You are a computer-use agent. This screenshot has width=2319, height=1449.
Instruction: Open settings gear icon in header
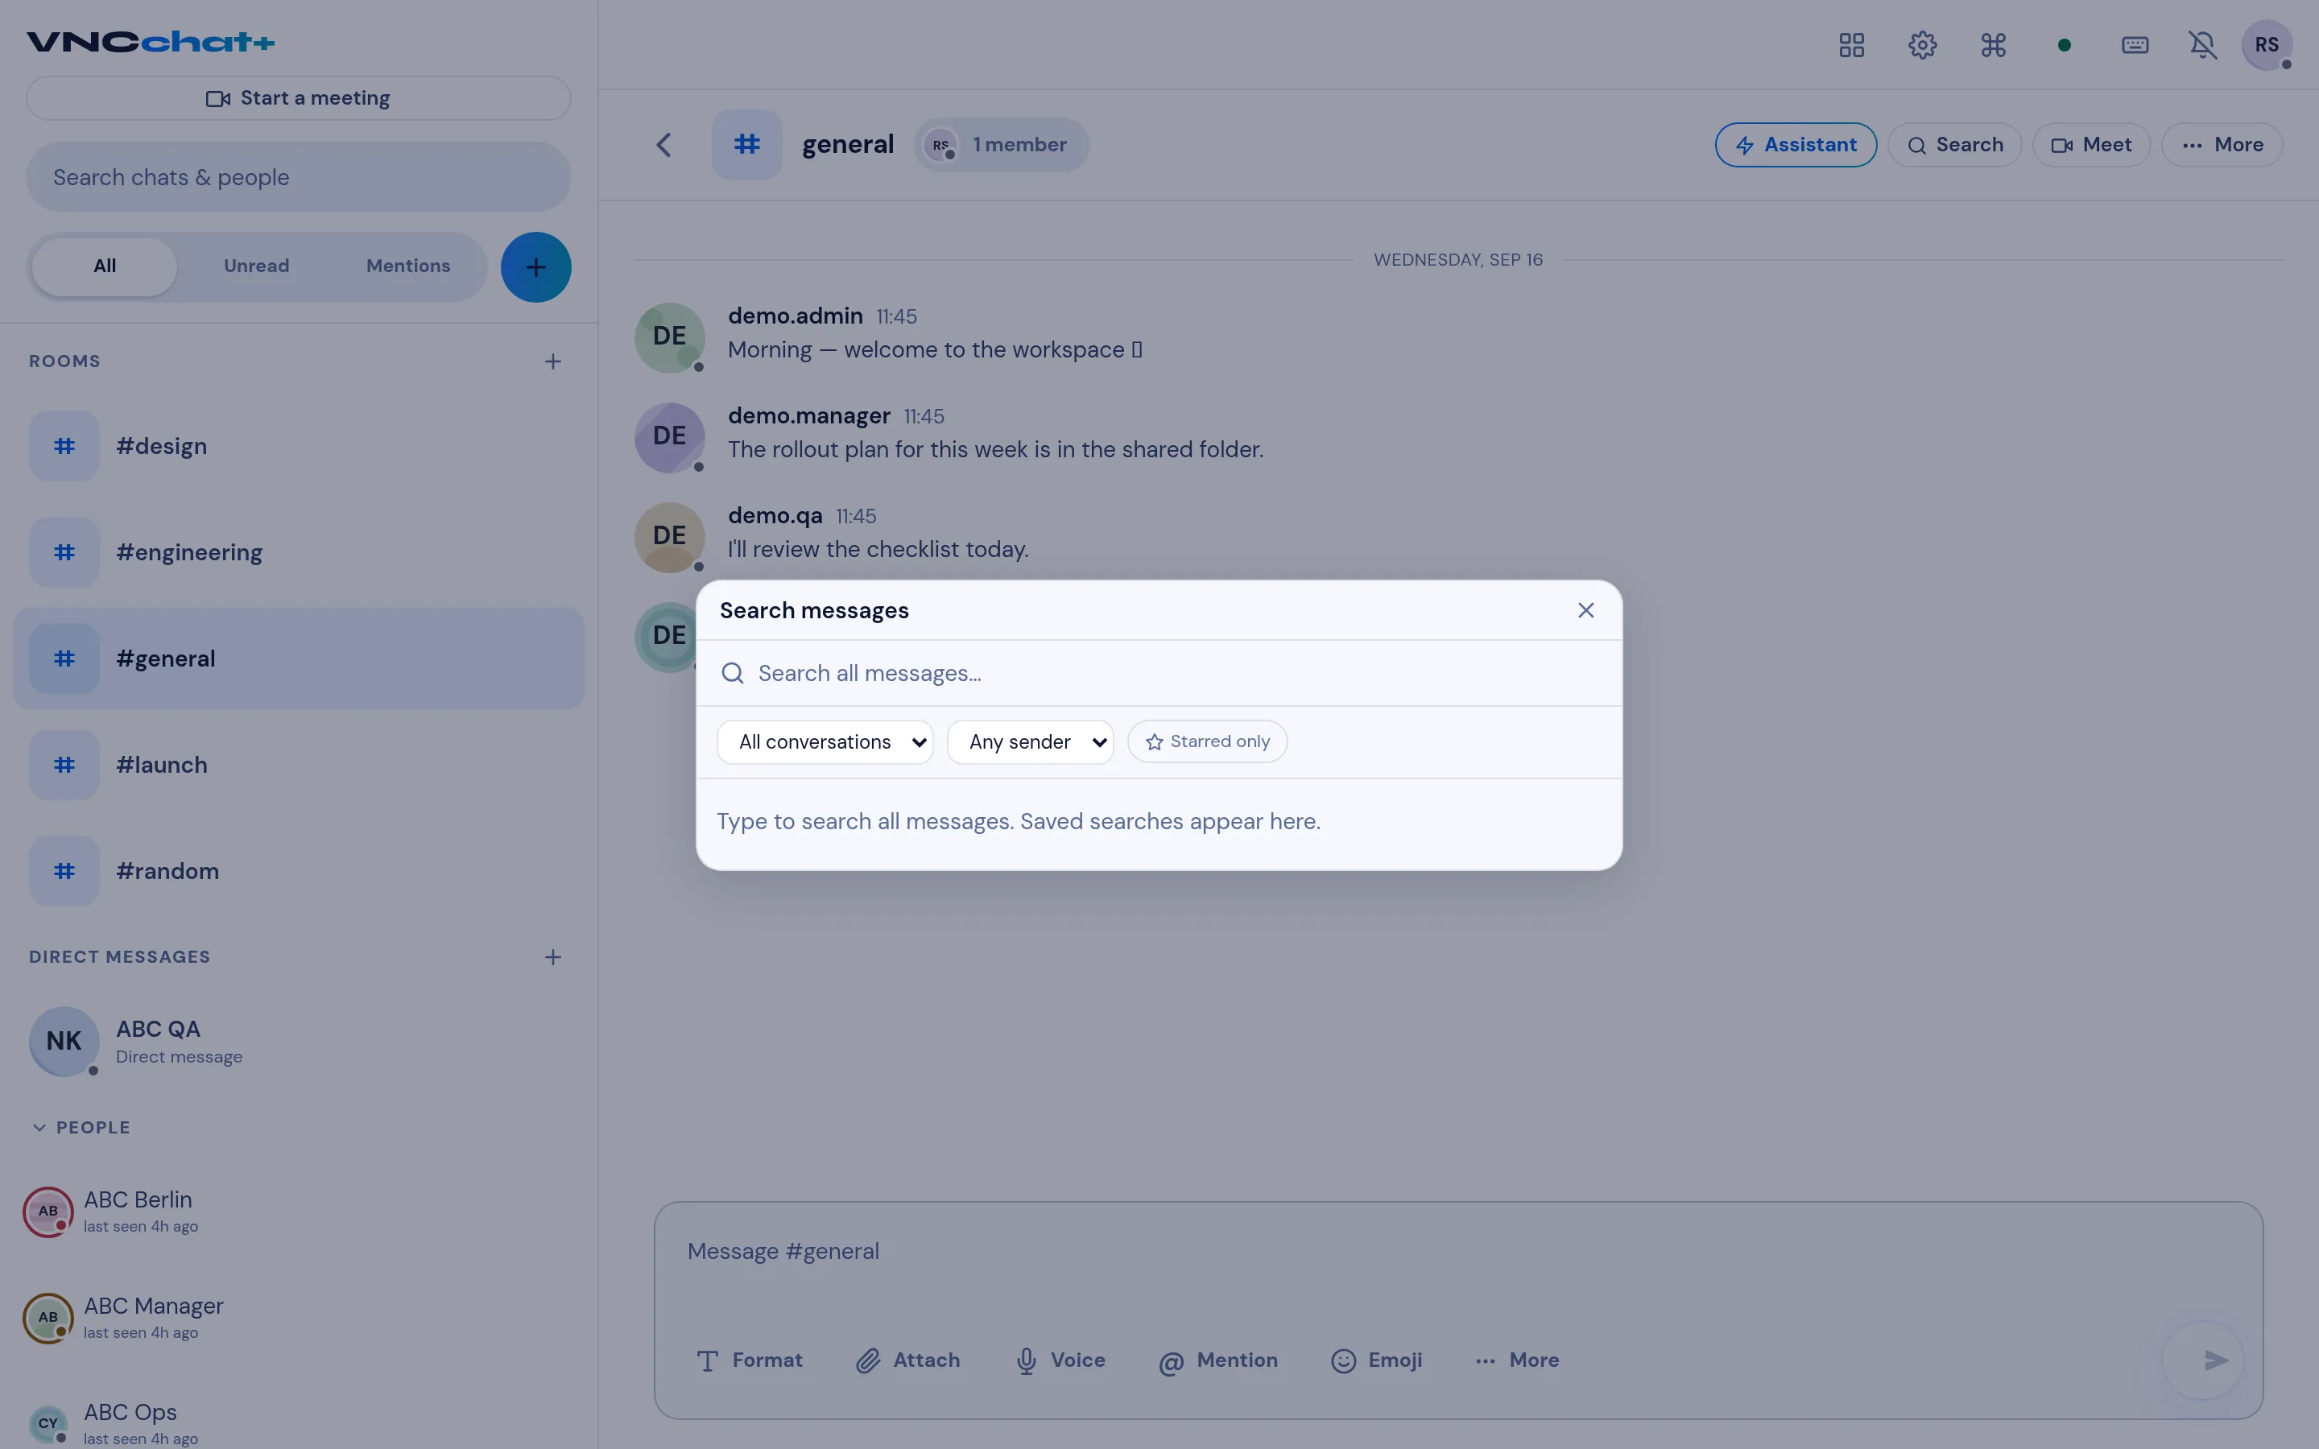click(x=1922, y=45)
